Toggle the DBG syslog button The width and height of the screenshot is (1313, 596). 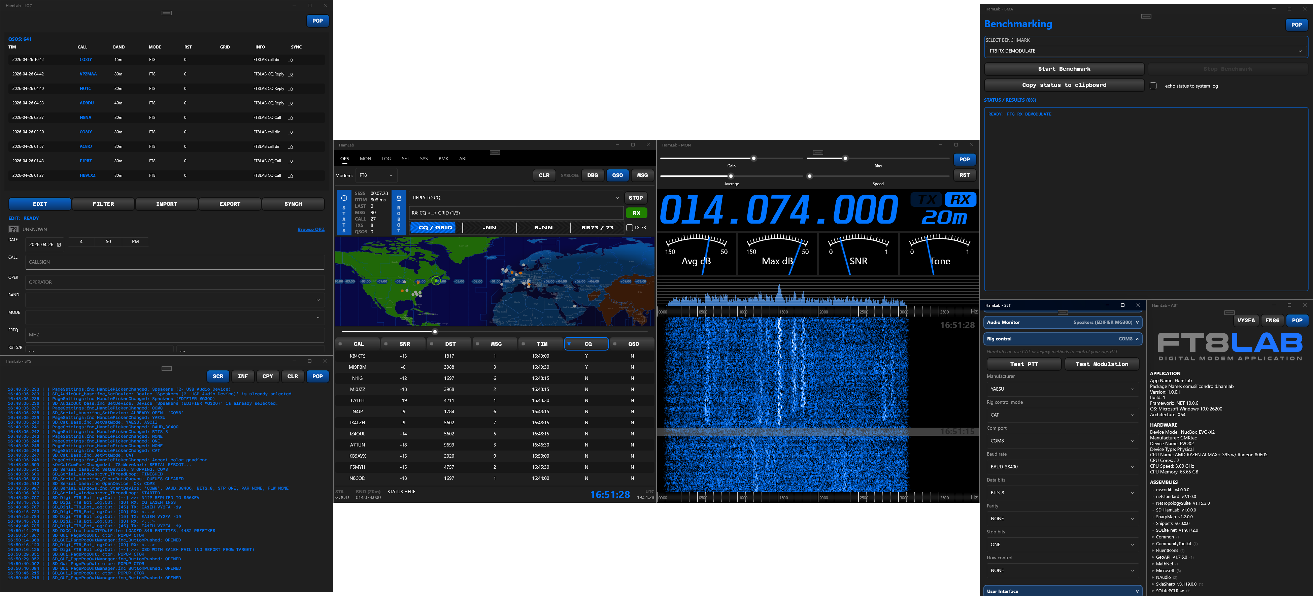point(592,175)
